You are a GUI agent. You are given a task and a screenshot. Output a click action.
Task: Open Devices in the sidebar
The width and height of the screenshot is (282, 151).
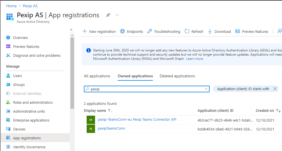point(19,129)
